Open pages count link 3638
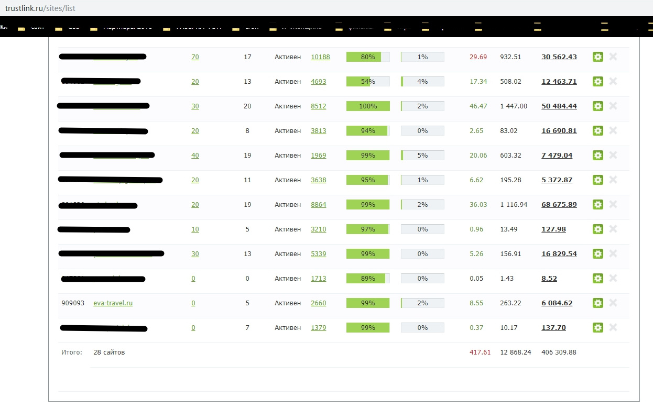The image size is (653, 409). 319,180
